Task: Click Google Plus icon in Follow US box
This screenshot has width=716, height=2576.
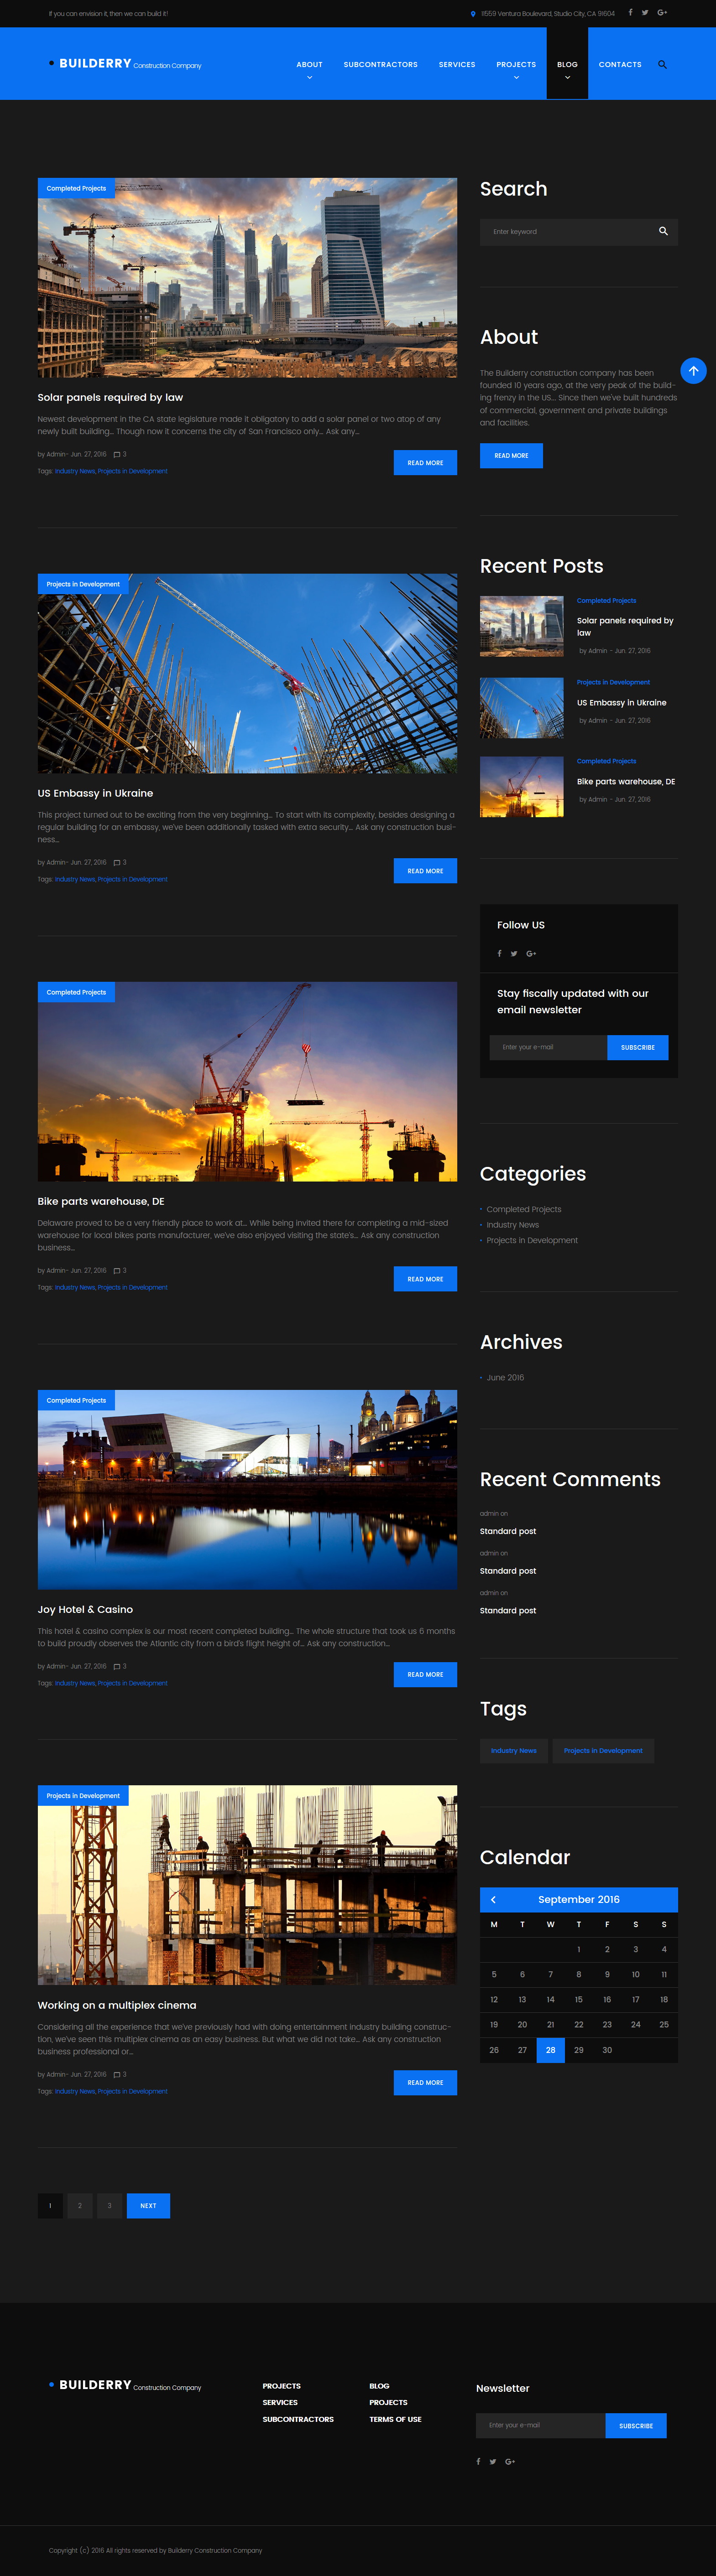Action: pyautogui.click(x=532, y=953)
